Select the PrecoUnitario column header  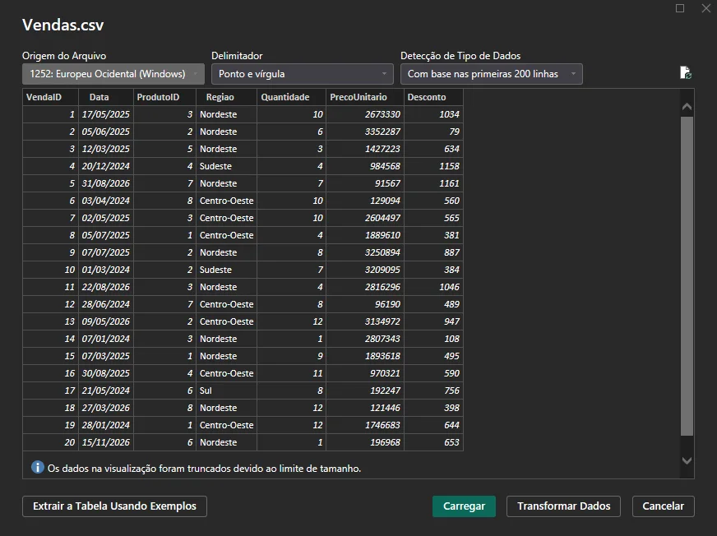pyautogui.click(x=365, y=97)
